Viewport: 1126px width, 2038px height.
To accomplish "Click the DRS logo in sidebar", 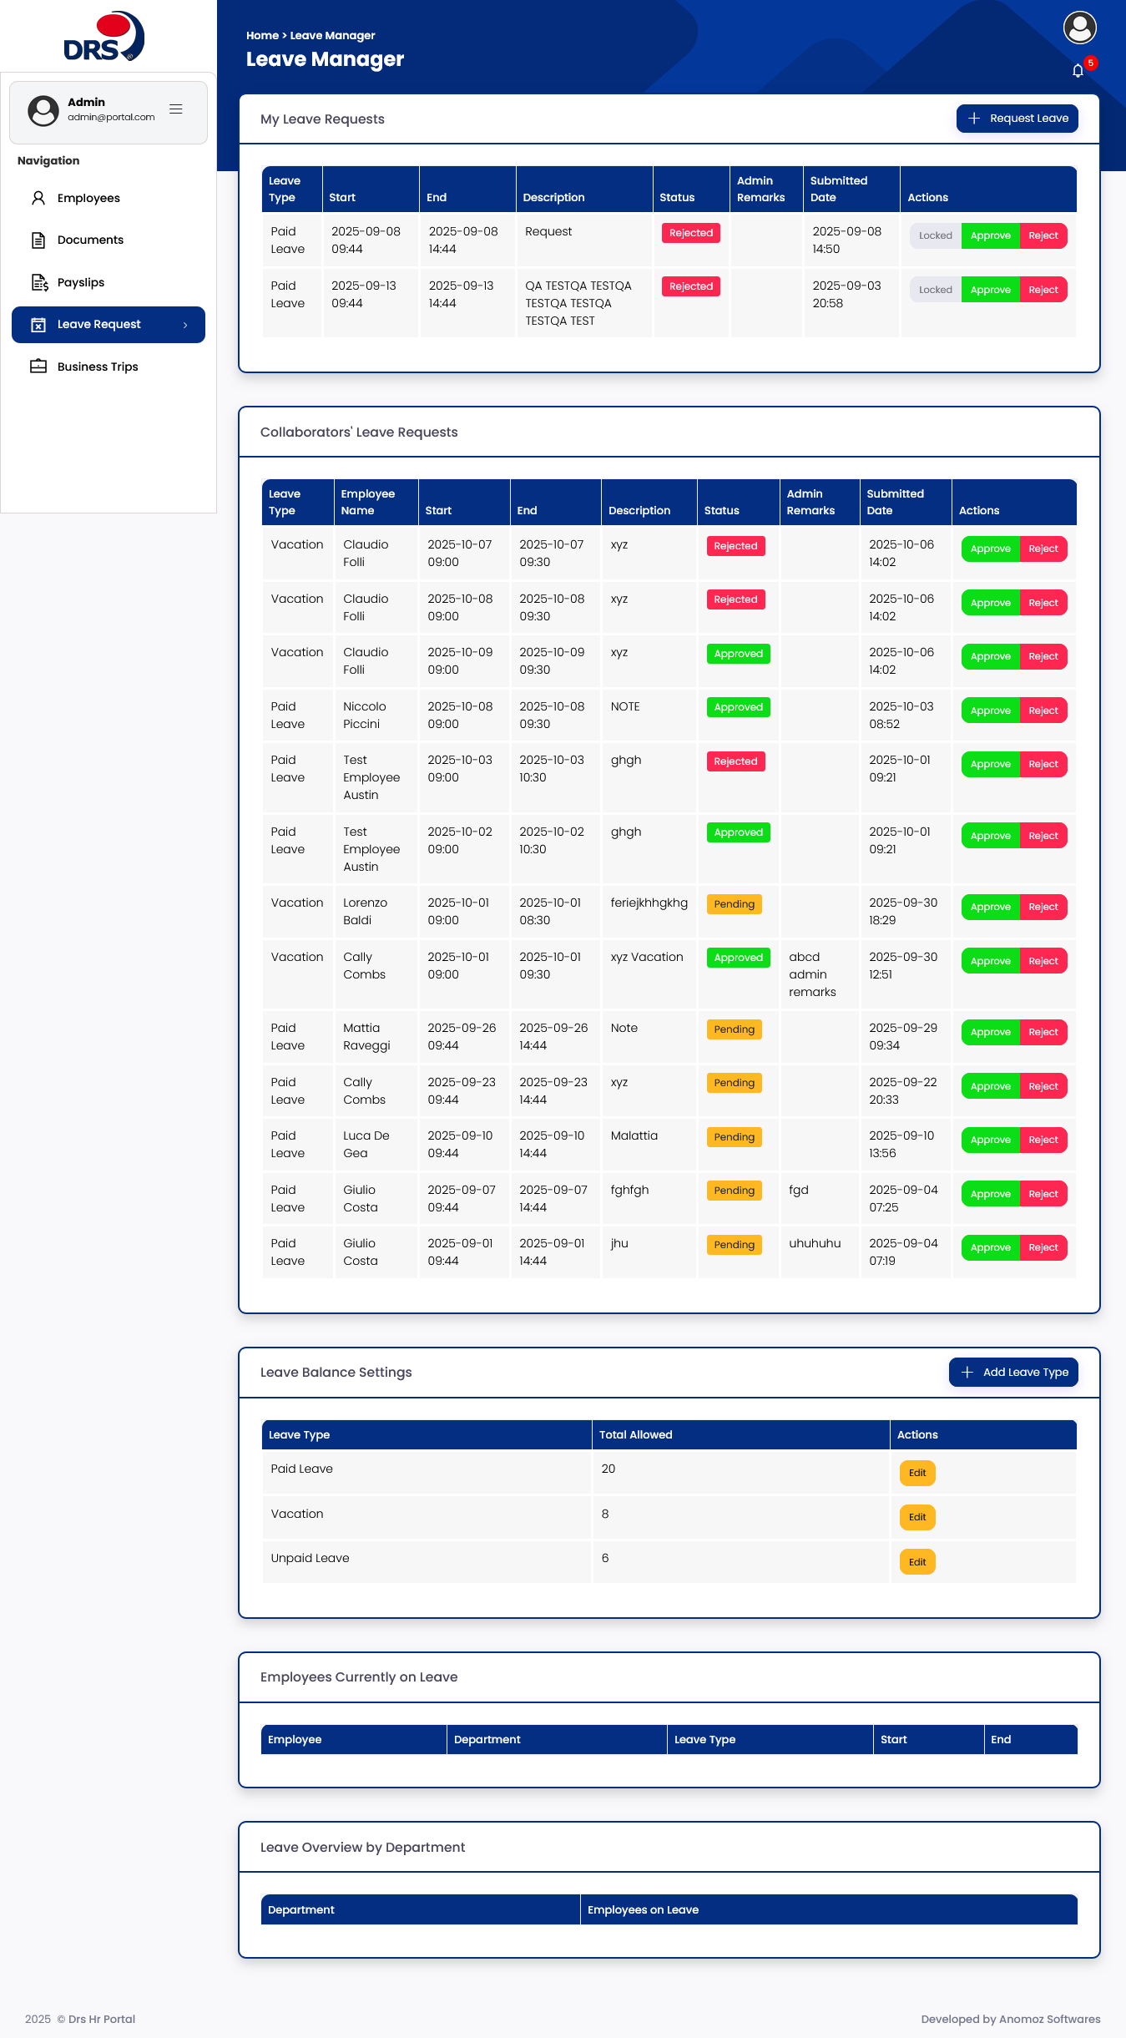I will click(104, 38).
